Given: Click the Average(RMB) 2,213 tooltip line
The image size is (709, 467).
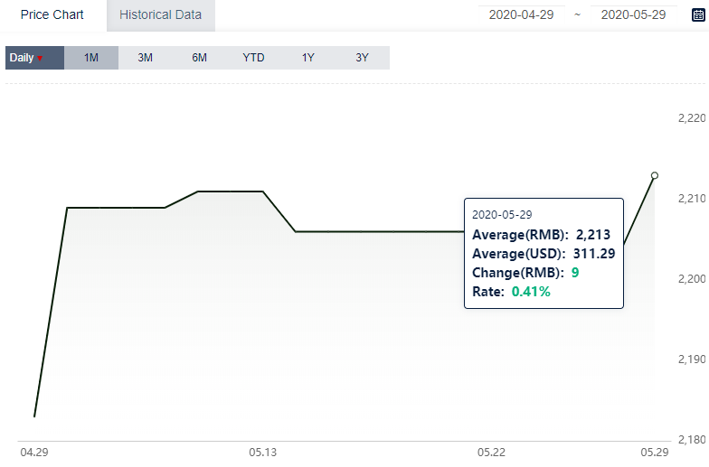Looking at the screenshot, I should [x=541, y=235].
